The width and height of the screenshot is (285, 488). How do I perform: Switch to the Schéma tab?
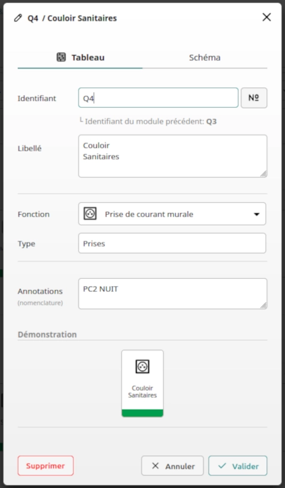pos(205,57)
